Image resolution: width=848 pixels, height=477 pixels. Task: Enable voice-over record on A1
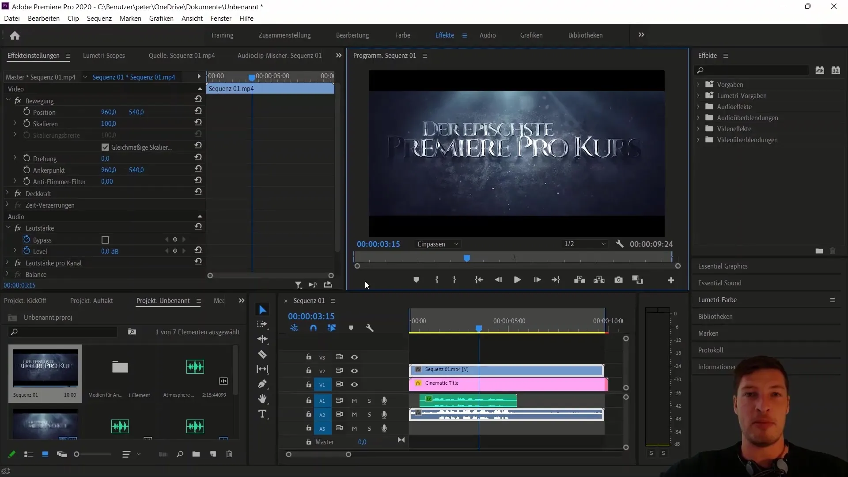(384, 401)
